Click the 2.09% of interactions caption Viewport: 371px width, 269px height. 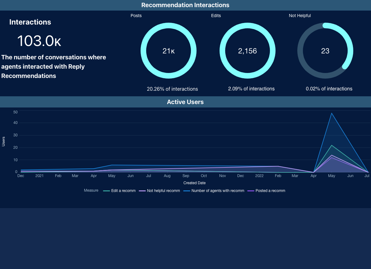tap(251, 89)
